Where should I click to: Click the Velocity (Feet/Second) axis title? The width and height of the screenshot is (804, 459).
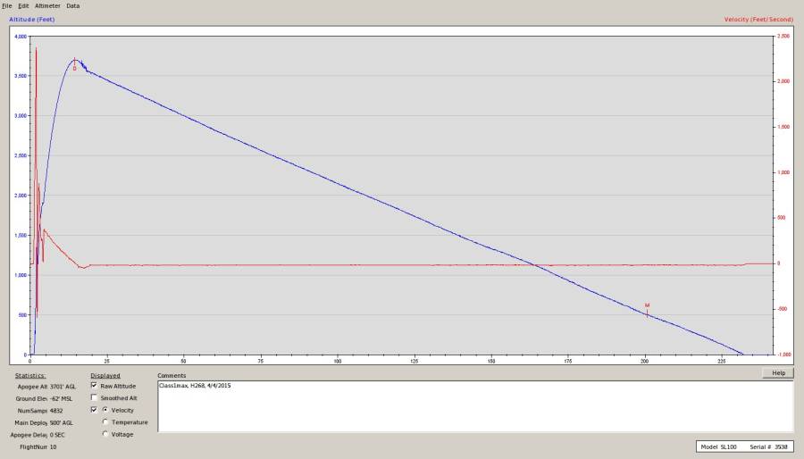tap(759, 19)
